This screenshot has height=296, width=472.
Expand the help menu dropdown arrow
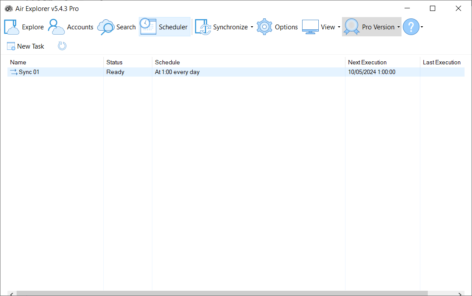point(422,27)
